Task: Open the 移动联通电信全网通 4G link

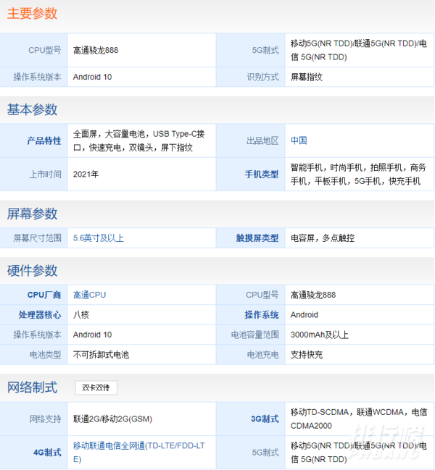Action: (139, 453)
